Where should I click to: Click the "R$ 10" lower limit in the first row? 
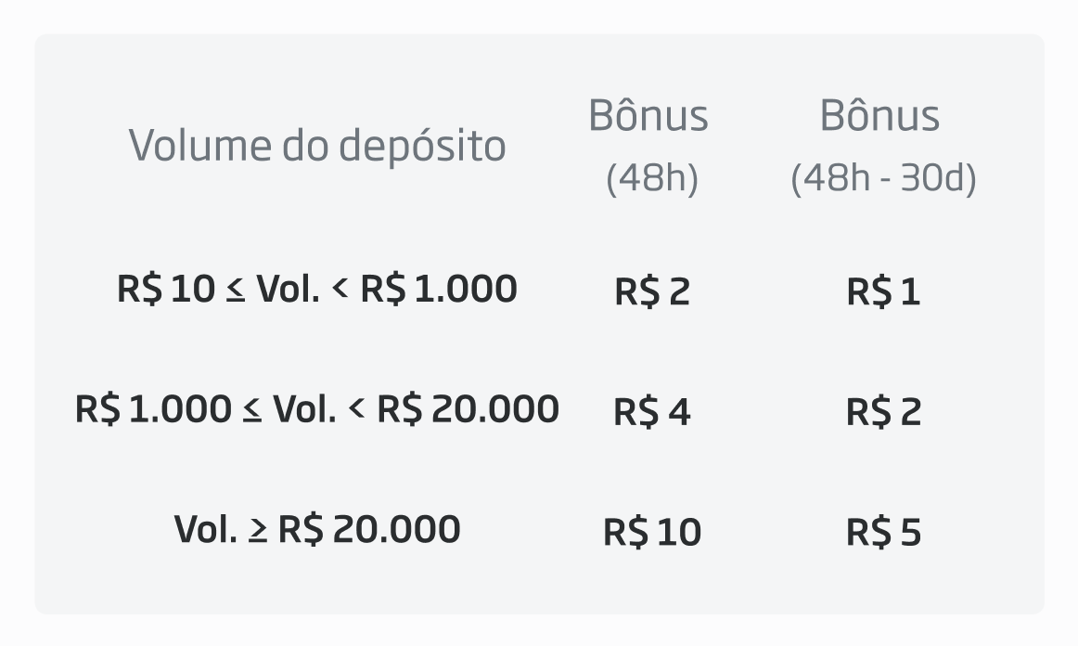(165, 289)
